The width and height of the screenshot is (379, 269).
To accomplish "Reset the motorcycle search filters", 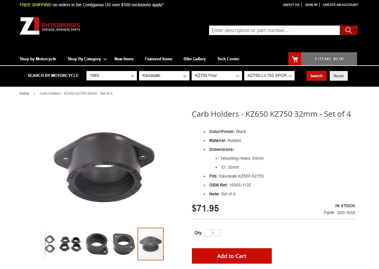I will click(x=339, y=76).
